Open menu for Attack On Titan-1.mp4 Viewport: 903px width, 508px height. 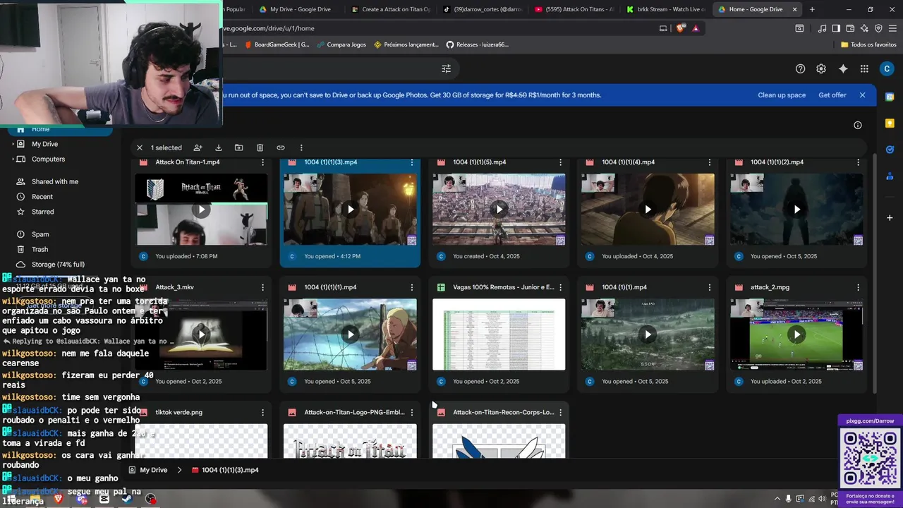[x=263, y=162]
